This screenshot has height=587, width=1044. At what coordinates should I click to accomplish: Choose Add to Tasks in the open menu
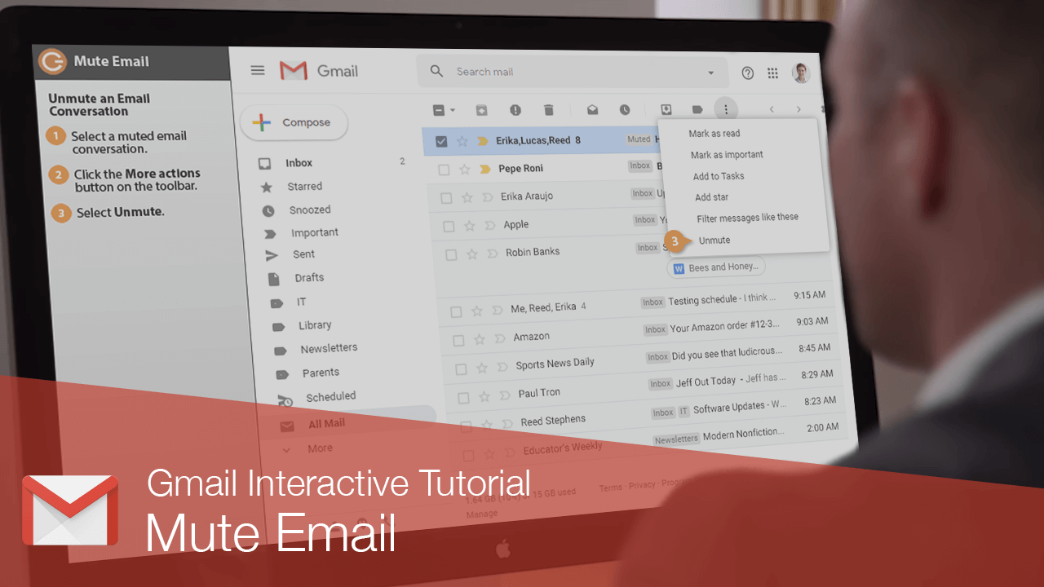point(719,175)
